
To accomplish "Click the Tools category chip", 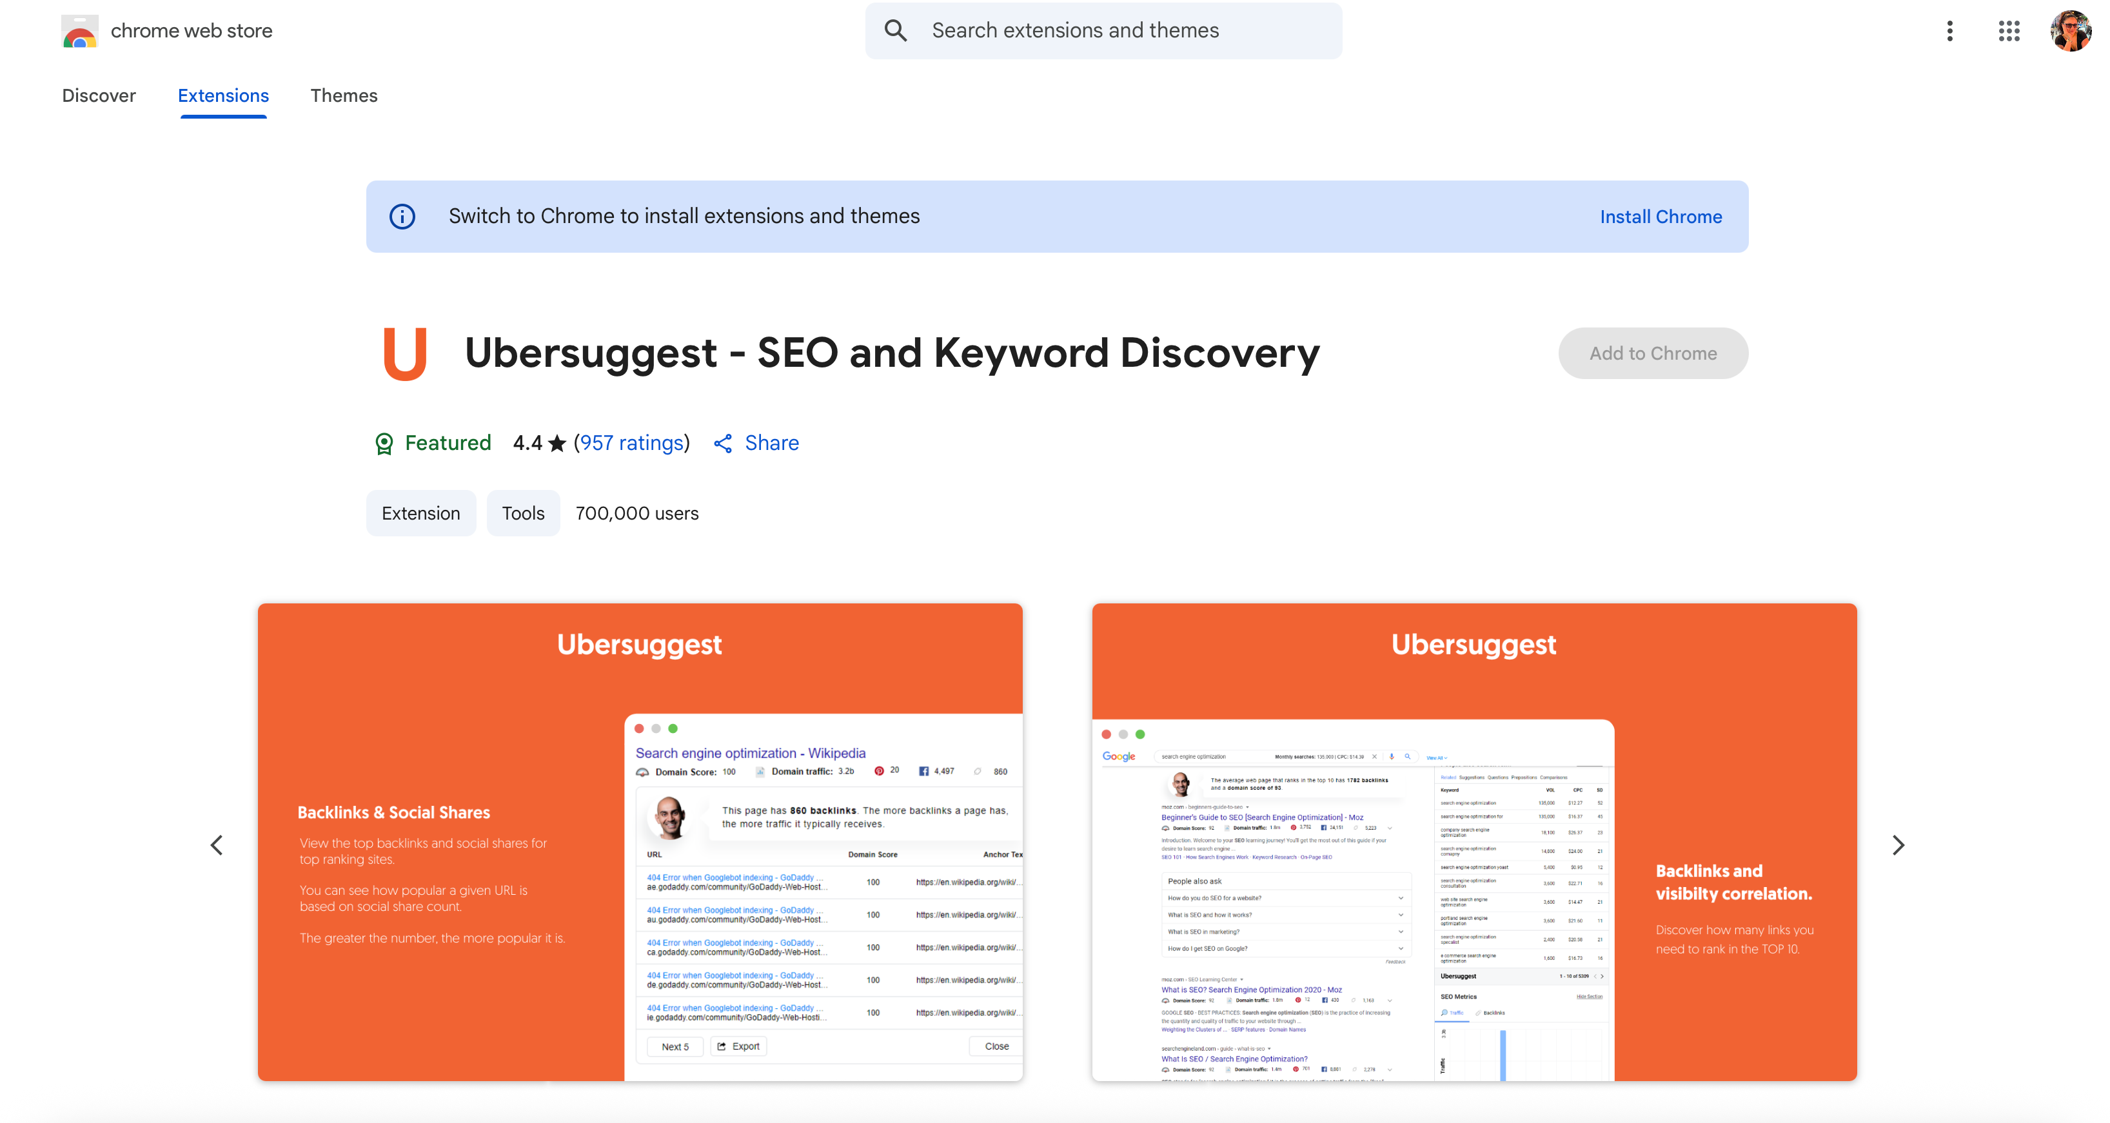I will click(x=522, y=514).
